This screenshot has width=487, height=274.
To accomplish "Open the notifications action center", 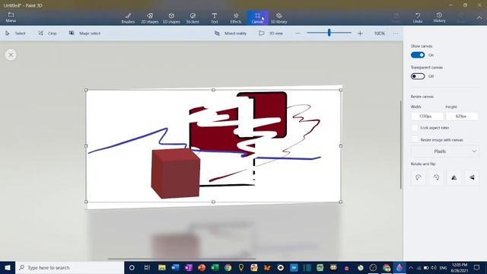I will (x=477, y=267).
